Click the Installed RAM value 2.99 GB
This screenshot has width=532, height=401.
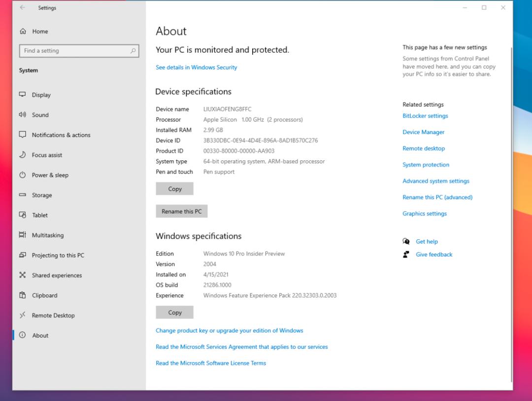point(213,130)
